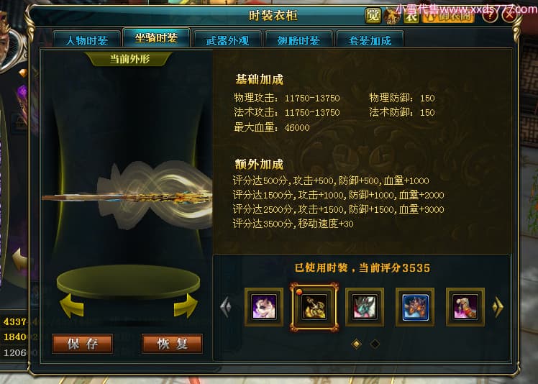The image size is (538, 384).
Task: Go to next costume page arrow
Action: click(x=498, y=306)
